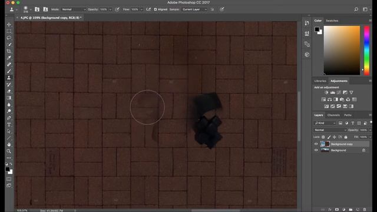Viewport: 377px width, 212px height.
Task: Toggle the Aligned checkbox
Action: pos(156,9)
